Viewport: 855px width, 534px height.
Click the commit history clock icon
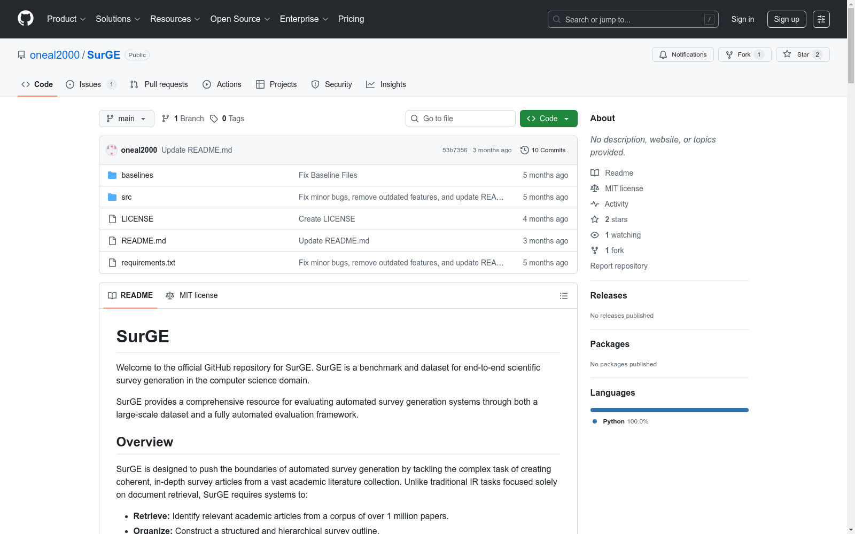click(x=525, y=150)
